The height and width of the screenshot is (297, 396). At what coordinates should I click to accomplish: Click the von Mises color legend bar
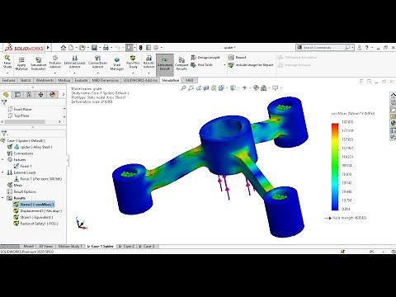335,167
